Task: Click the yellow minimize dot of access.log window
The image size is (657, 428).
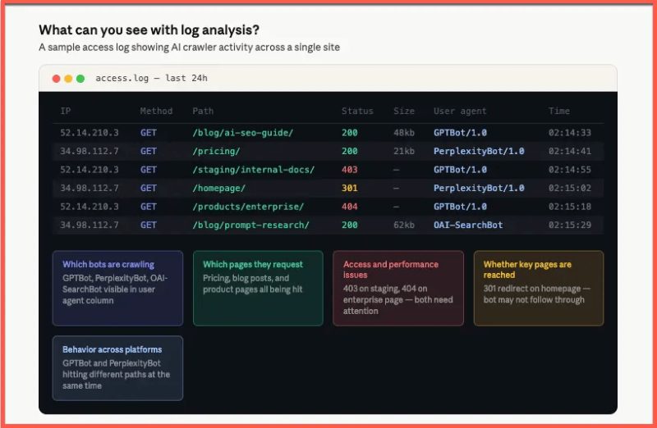Action: point(68,79)
